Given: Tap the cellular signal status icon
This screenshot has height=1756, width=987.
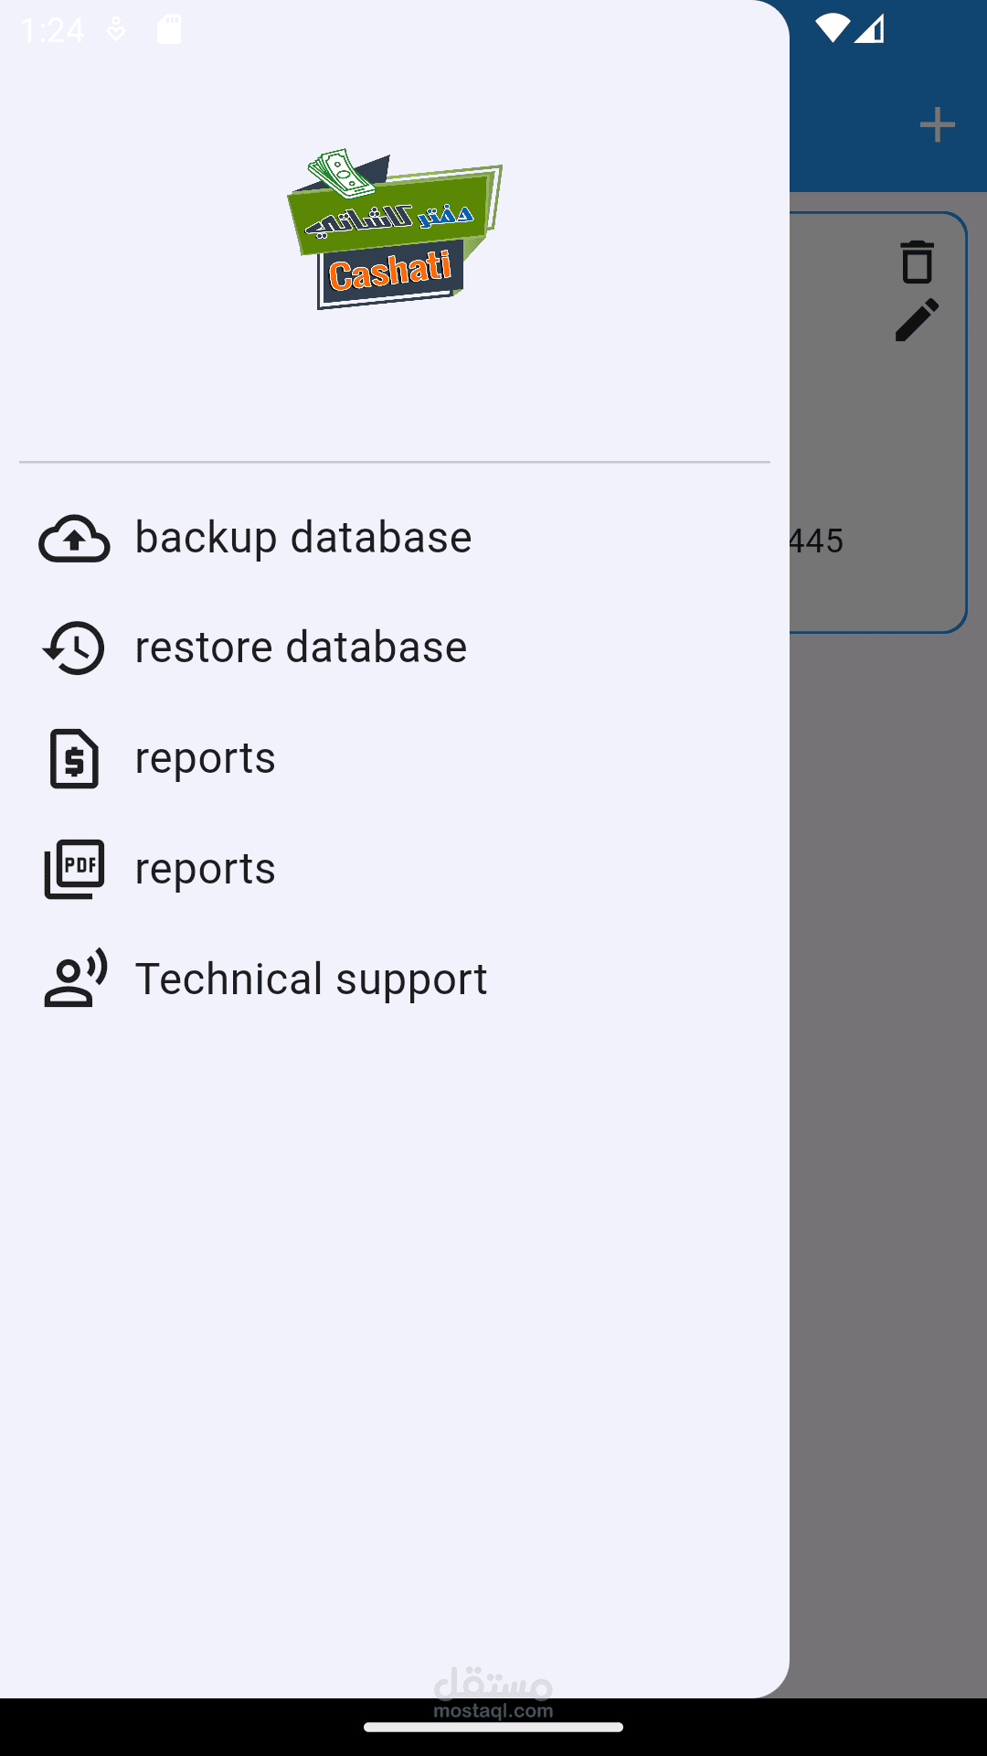Looking at the screenshot, I should pyautogui.click(x=870, y=29).
